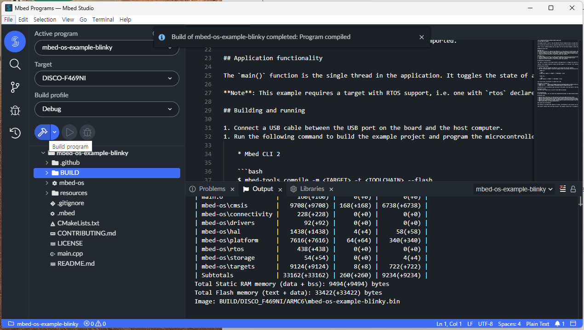Clear the output using the clear-output icon
The height and width of the screenshot is (330, 584).
(x=563, y=189)
